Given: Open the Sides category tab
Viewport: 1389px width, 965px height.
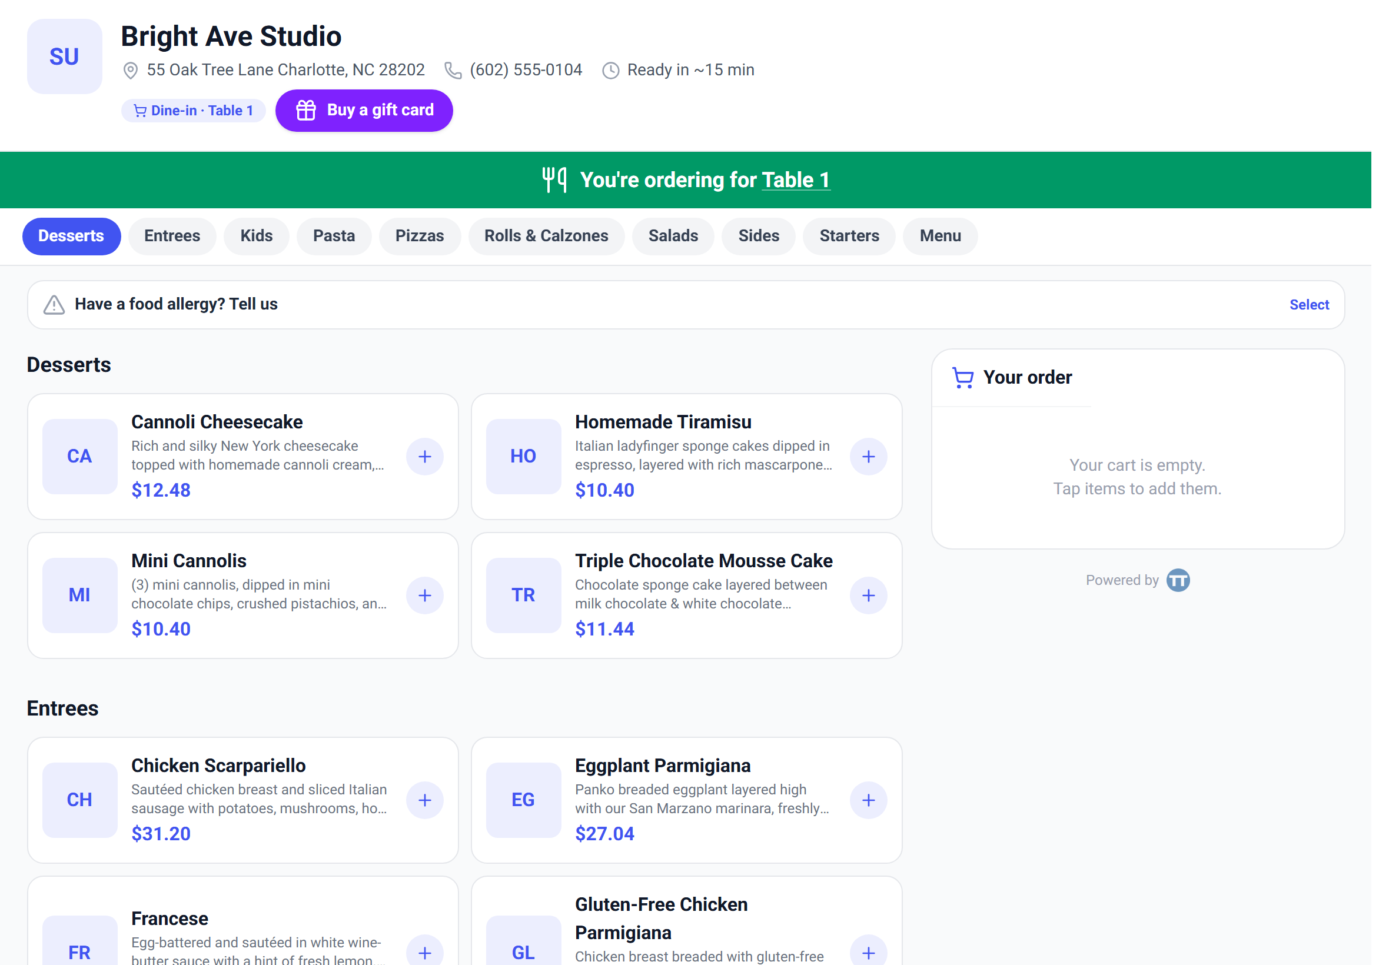Looking at the screenshot, I should pyautogui.click(x=759, y=237).
